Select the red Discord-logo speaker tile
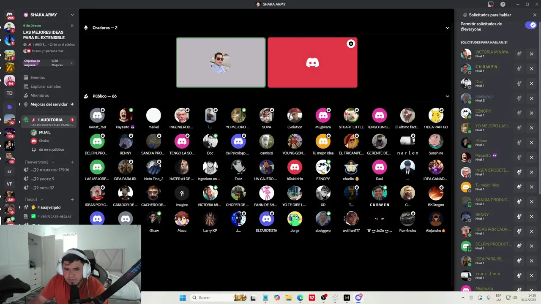 [x=312, y=62]
